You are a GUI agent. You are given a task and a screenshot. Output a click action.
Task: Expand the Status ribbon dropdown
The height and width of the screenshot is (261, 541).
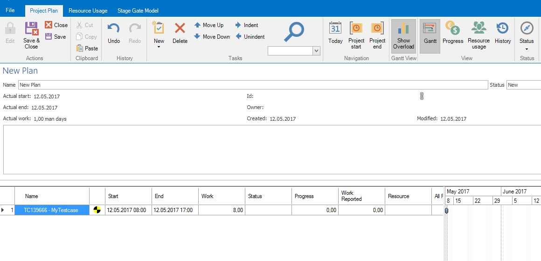click(x=527, y=48)
